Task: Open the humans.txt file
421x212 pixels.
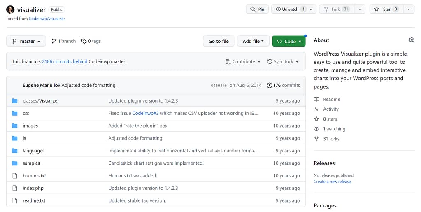Action: coord(35,176)
